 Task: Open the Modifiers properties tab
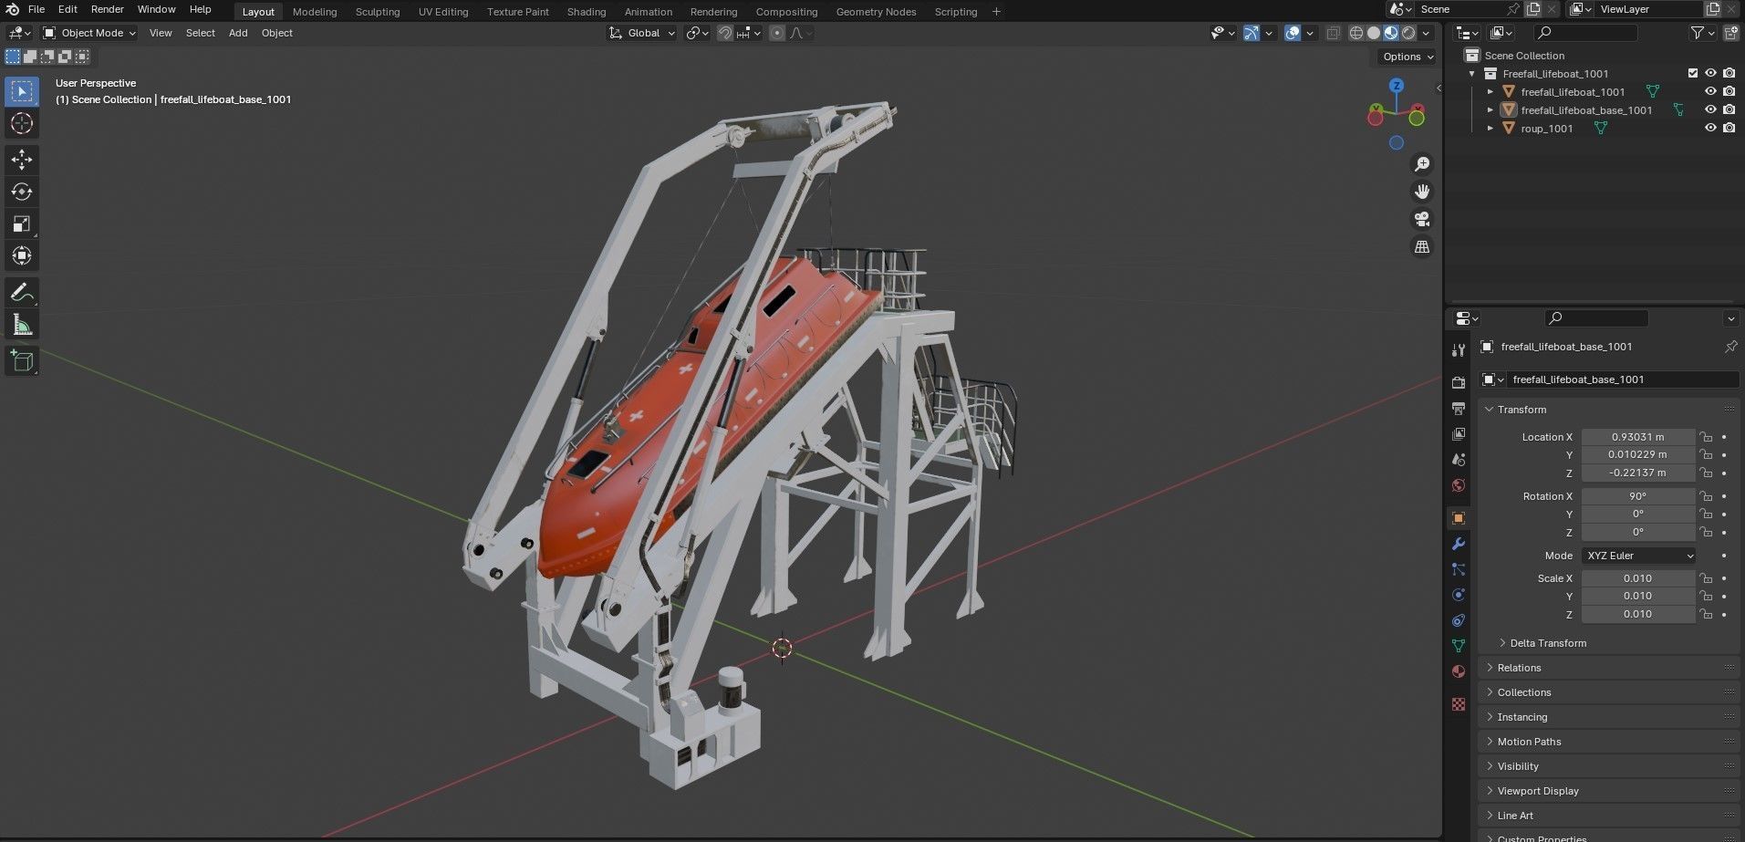(1458, 544)
